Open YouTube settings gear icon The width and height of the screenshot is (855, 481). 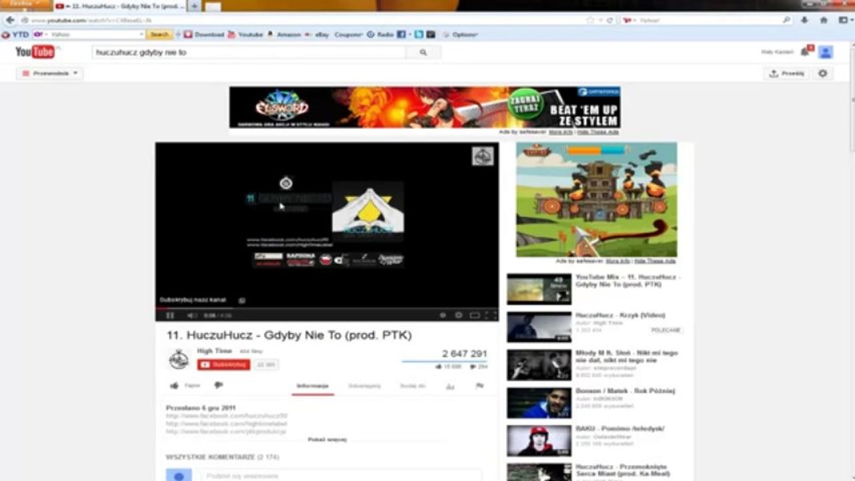(823, 73)
